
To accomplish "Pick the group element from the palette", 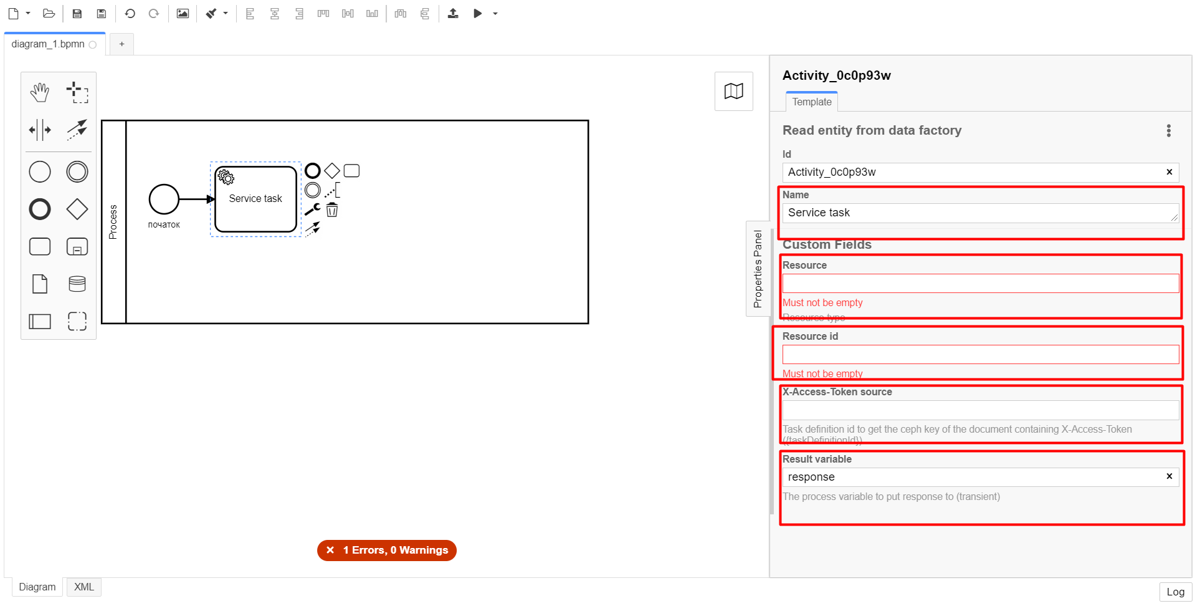I will point(77,321).
